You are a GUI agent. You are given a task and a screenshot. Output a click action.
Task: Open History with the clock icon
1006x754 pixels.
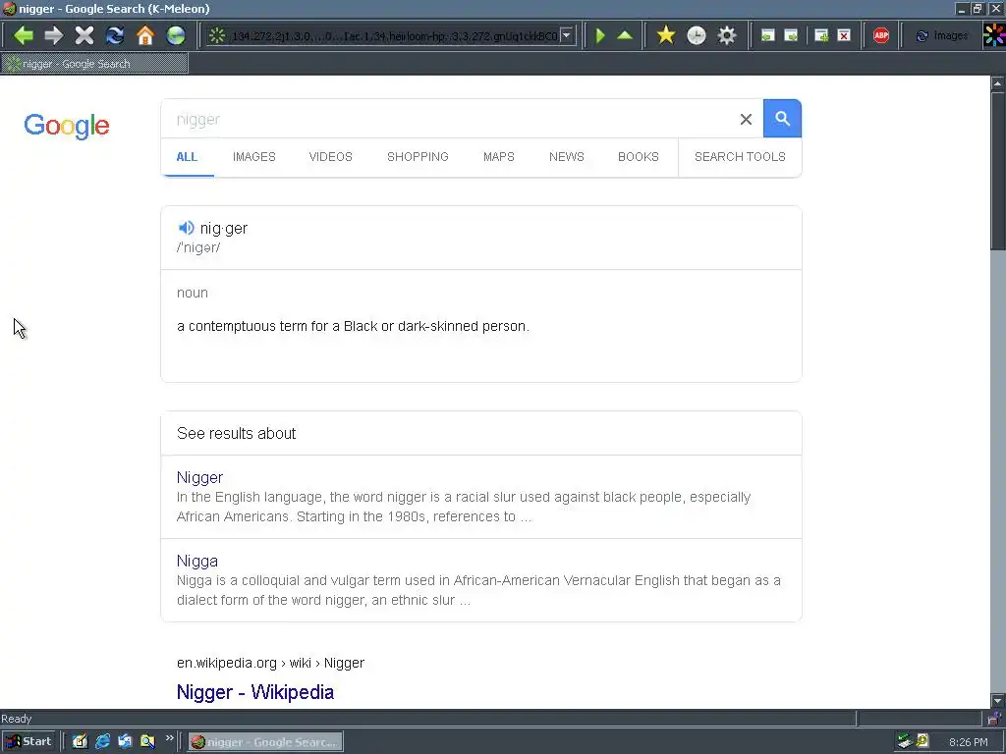click(x=697, y=35)
